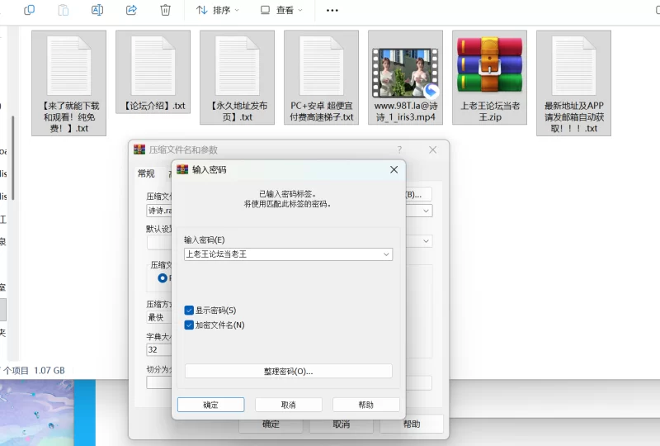Image resolution: width=660 pixels, height=446 pixels.
Task: Uncheck the 显示密码(S) checkbox
Action: pos(190,311)
